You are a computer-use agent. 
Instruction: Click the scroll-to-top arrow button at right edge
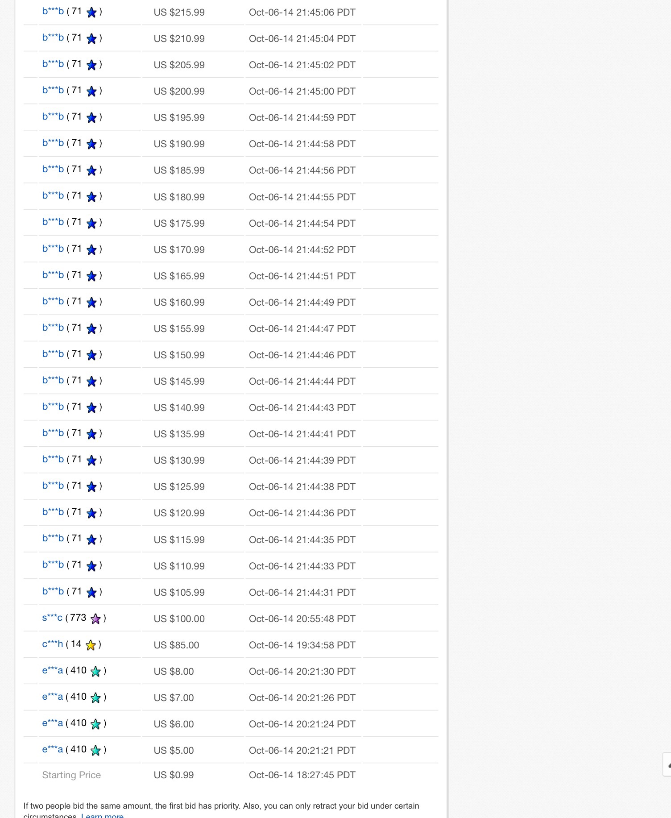point(667,764)
